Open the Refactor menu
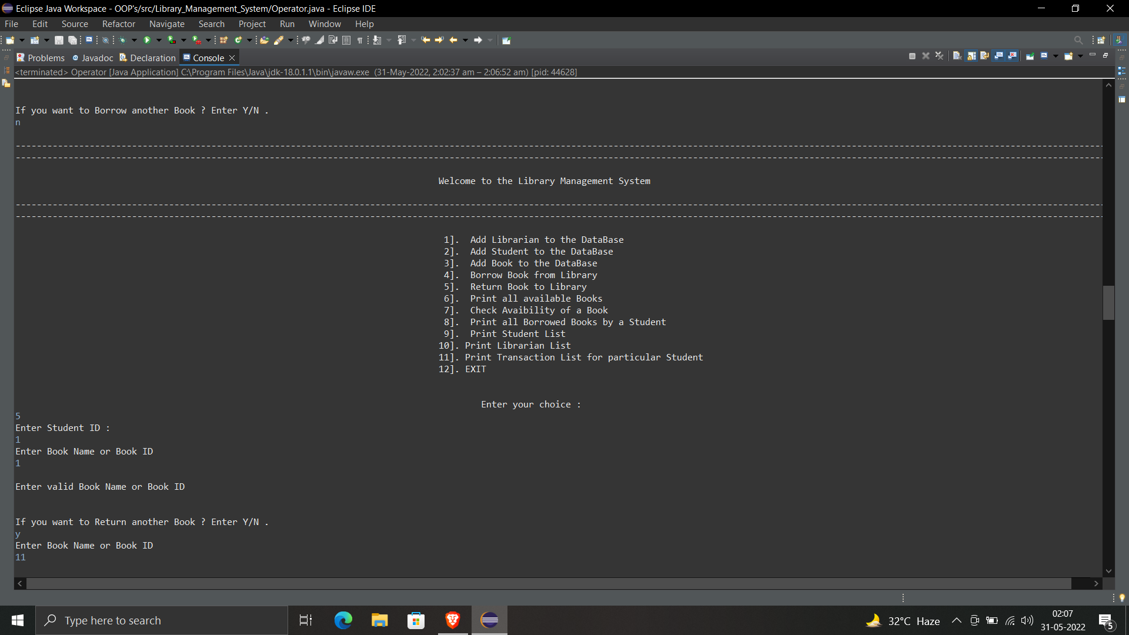The image size is (1129, 635). coord(118,24)
